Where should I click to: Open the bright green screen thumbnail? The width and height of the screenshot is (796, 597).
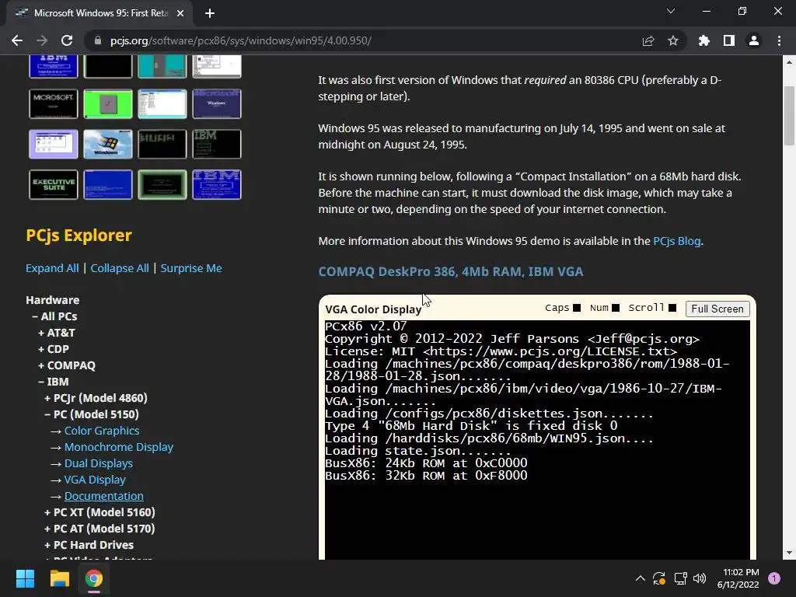coord(107,103)
